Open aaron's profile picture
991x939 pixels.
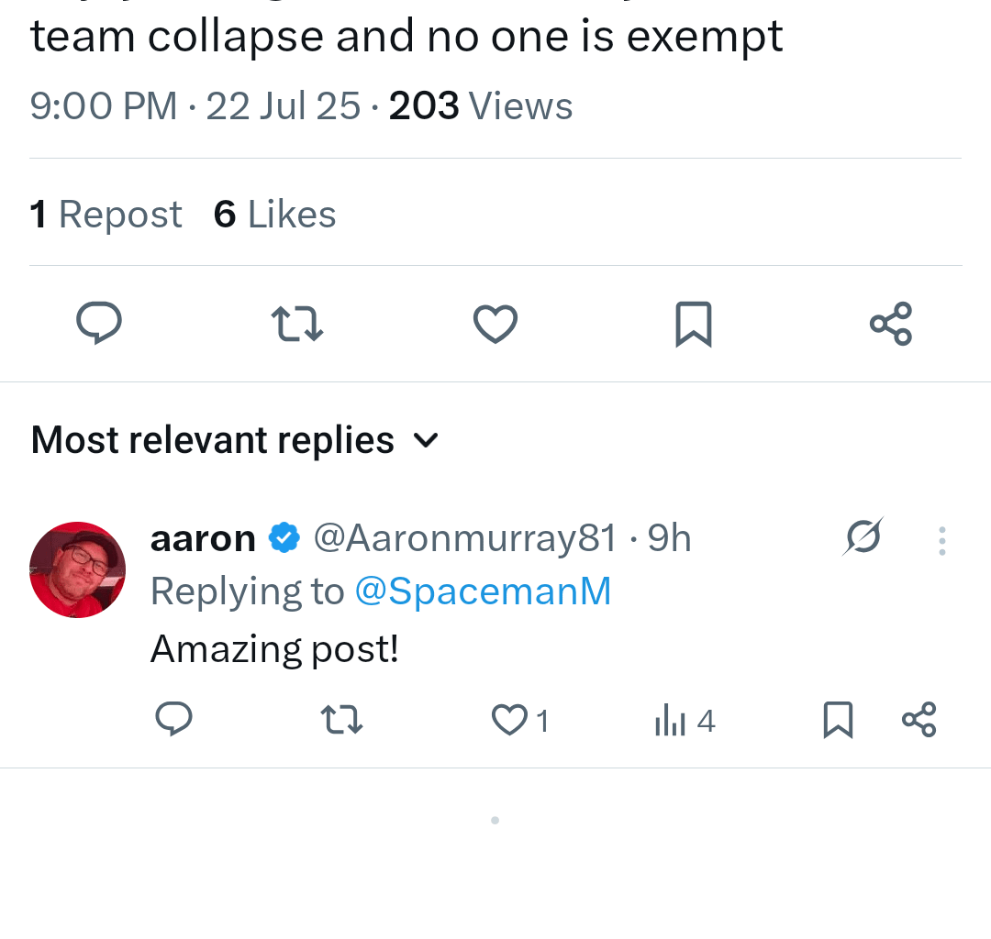pos(78,569)
